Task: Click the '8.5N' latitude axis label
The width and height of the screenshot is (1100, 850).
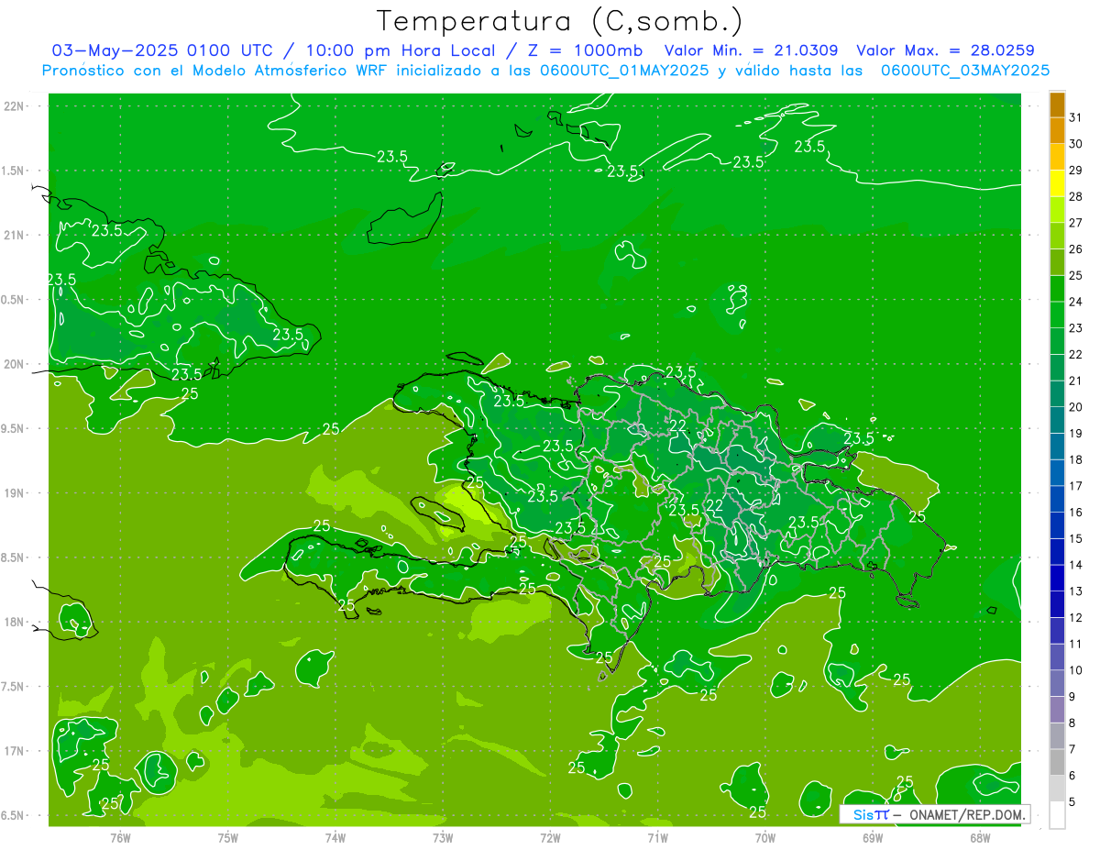Action: click(13, 557)
